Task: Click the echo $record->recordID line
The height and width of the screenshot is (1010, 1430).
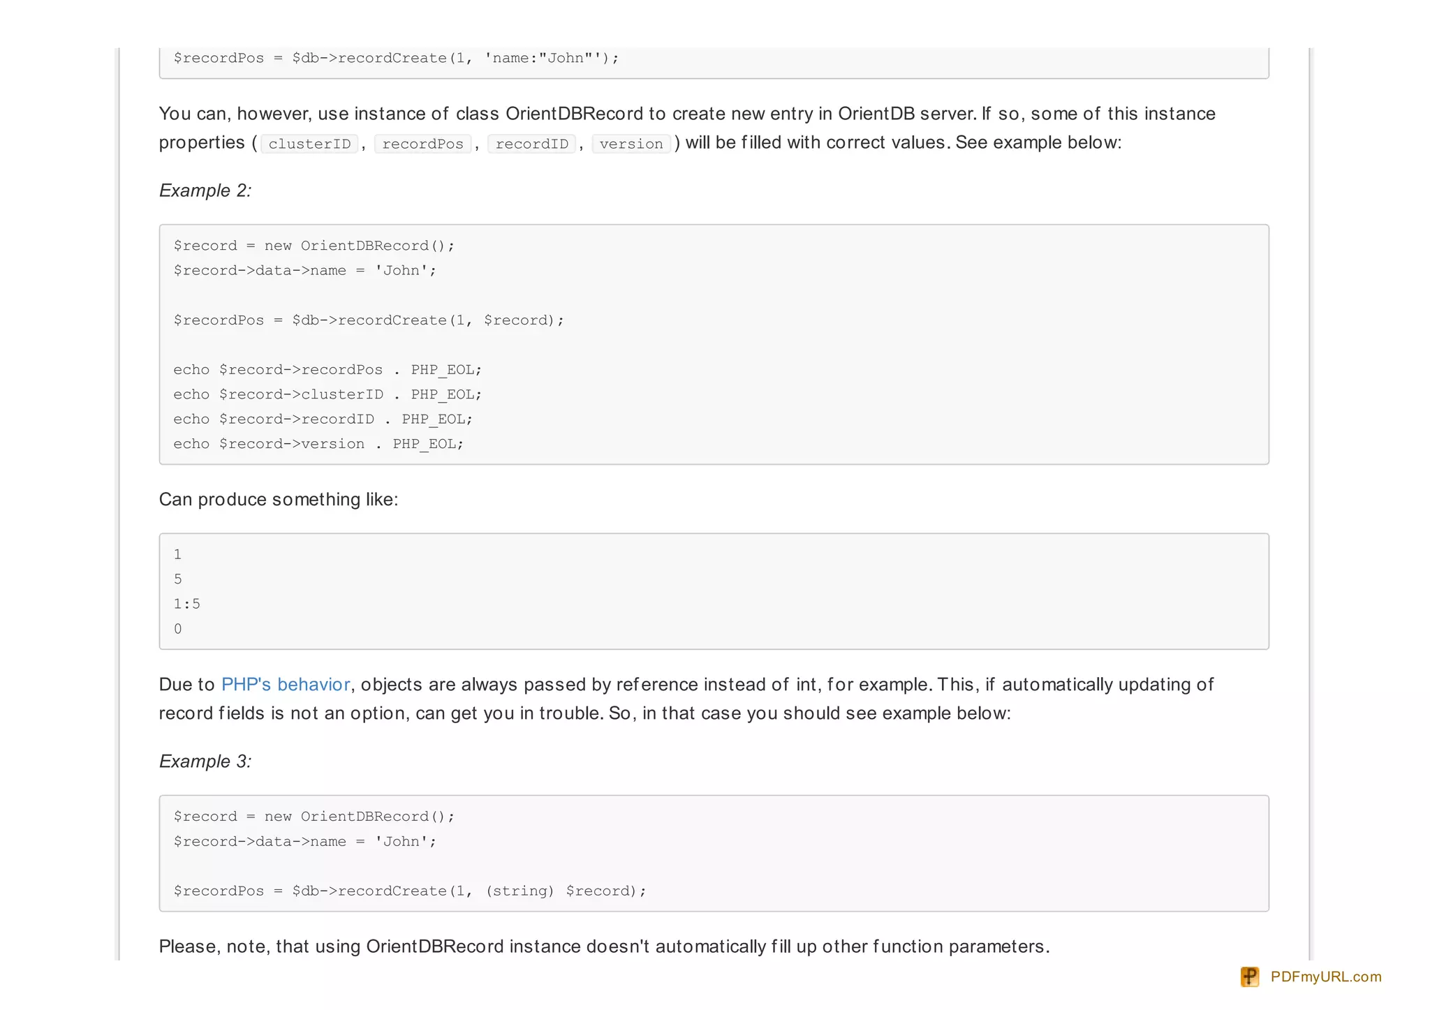Action: tap(323, 419)
